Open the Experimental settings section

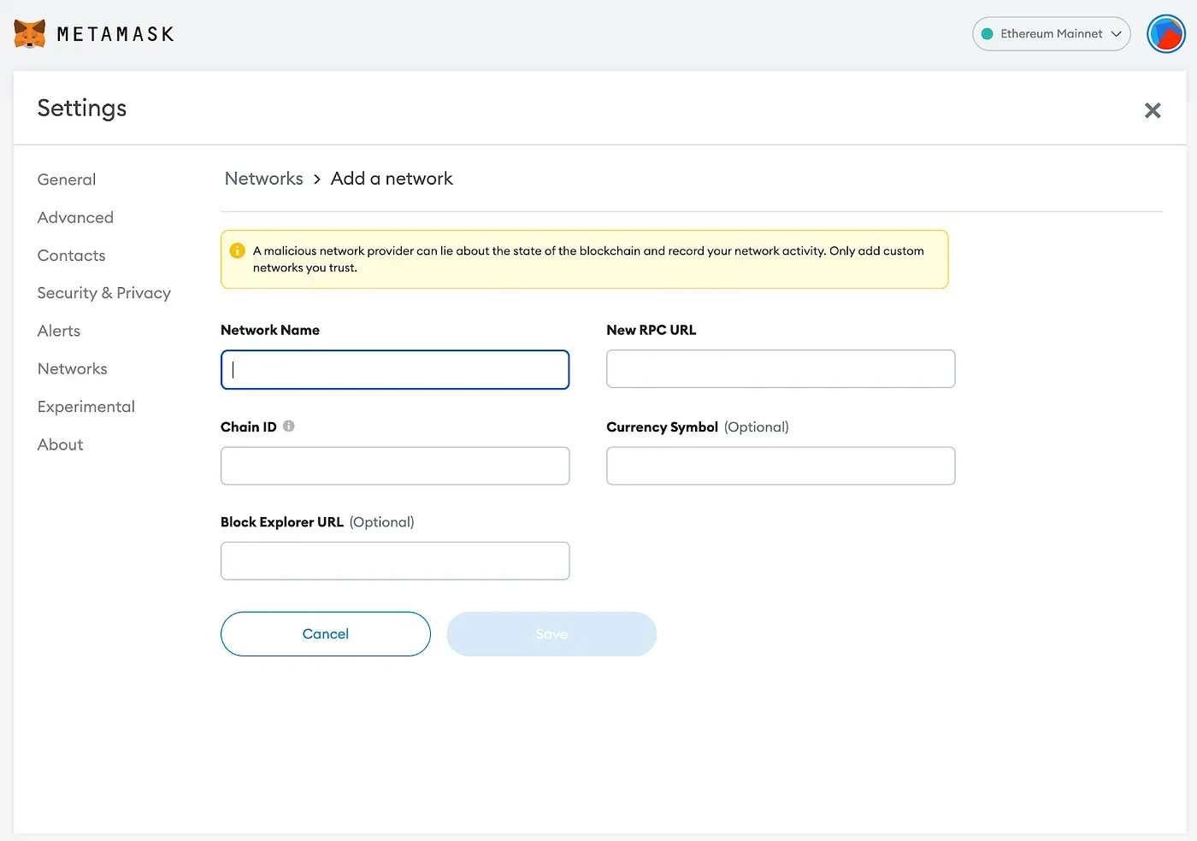[x=85, y=406]
